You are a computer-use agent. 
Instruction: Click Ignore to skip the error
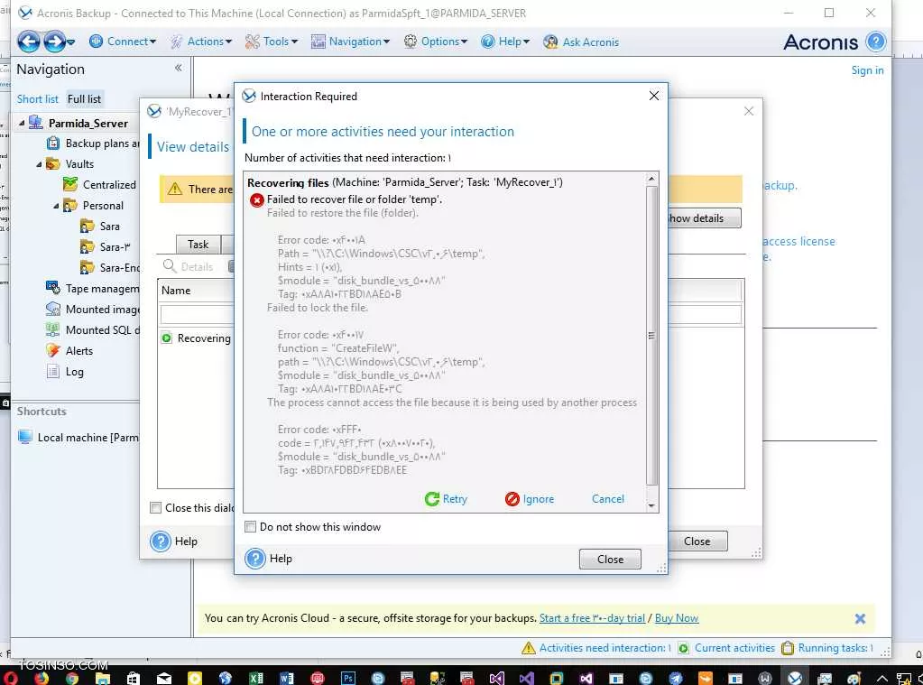click(x=538, y=499)
